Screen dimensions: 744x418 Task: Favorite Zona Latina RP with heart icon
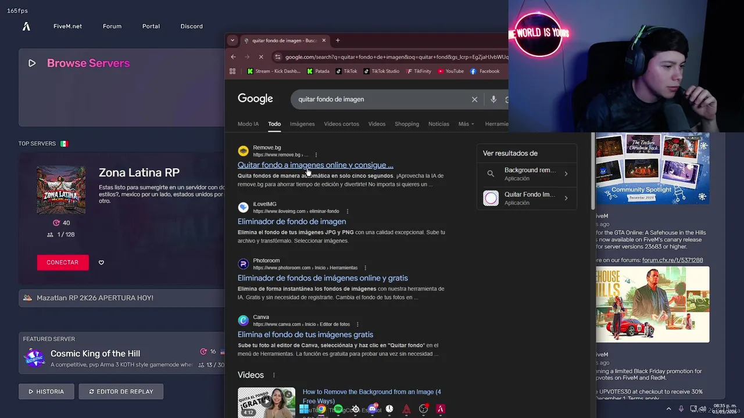[101, 262]
